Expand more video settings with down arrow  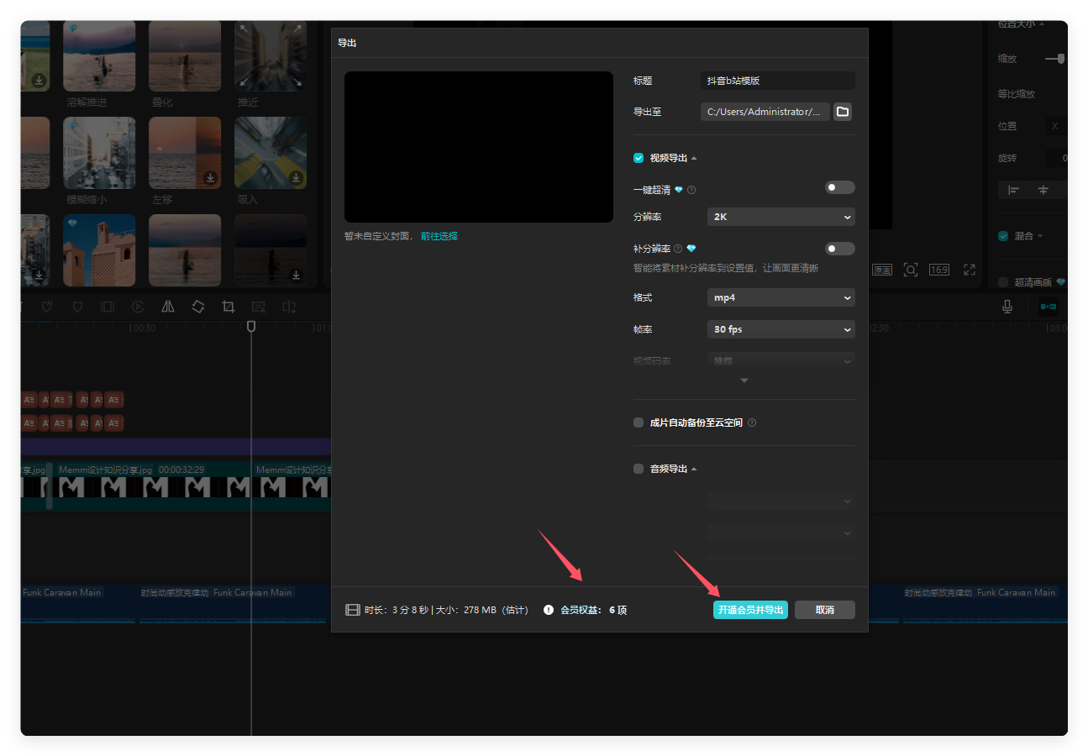tap(744, 381)
